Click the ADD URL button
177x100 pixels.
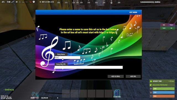[133, 76]
